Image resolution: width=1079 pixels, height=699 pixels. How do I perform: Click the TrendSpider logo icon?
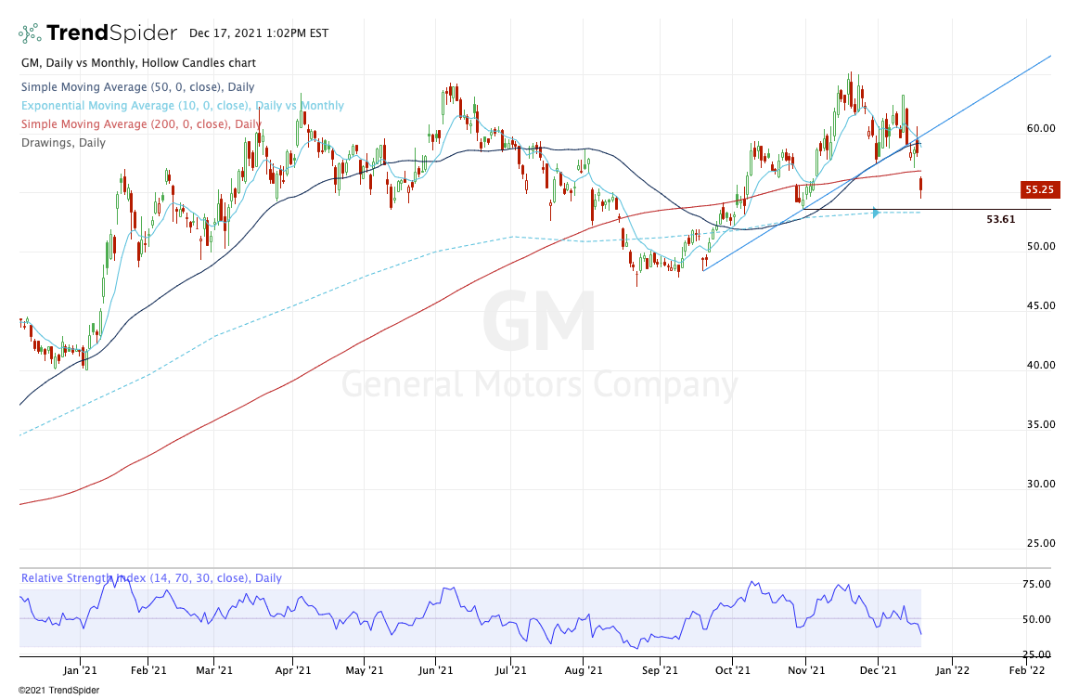click(30, 32)
